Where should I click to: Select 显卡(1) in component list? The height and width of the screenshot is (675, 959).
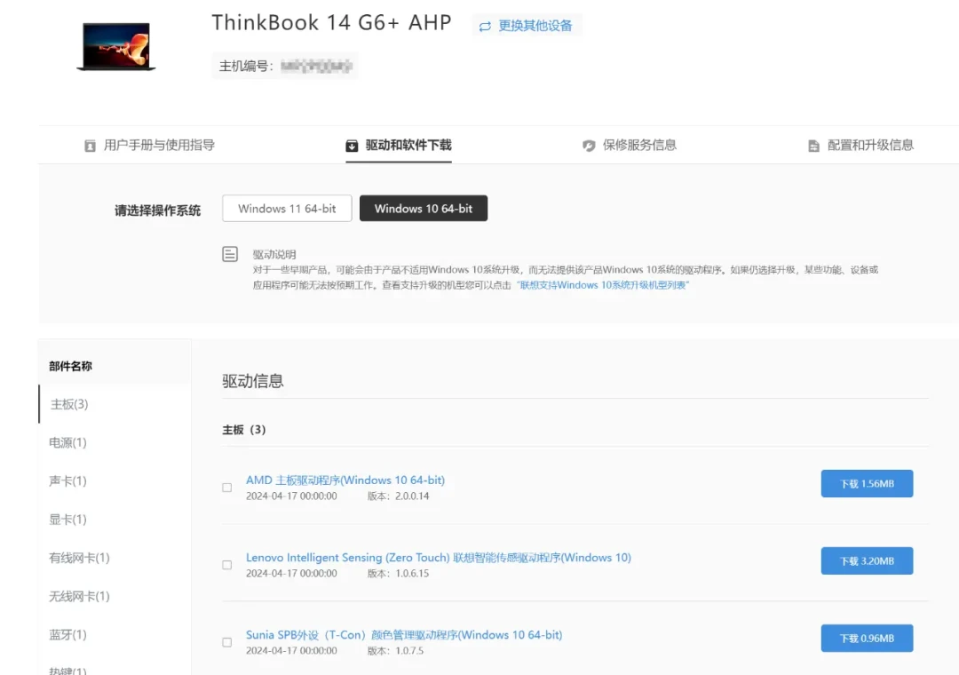pos(67,520)
